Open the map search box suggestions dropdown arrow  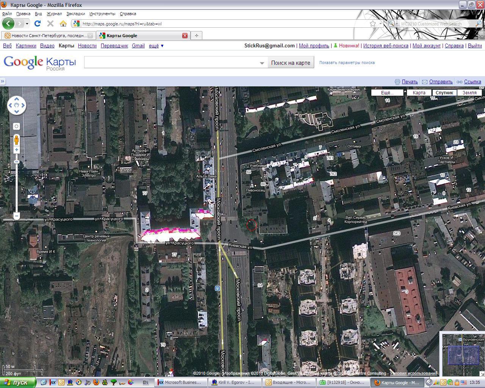click(x=262, y=63)
